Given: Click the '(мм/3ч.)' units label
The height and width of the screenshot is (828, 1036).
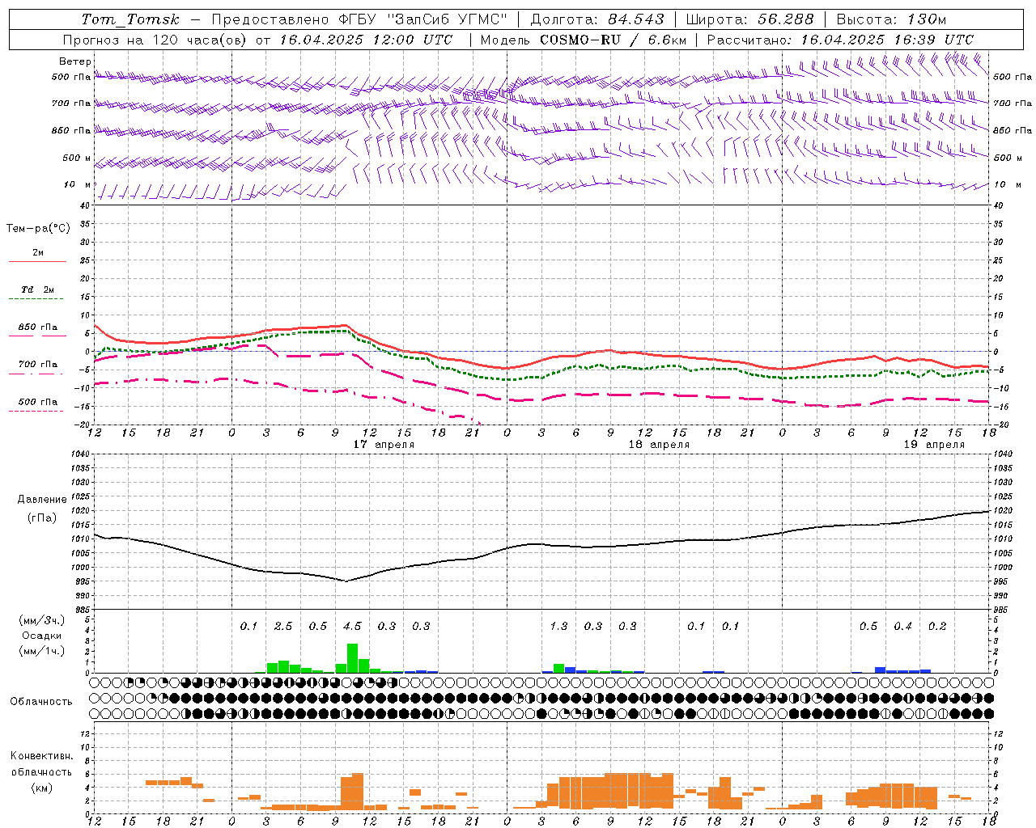Looking at the screenshot, I should click(x=41, y=621).
